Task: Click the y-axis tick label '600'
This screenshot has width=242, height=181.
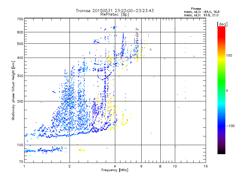Action: pyautogui.click(x=20, y=32)
